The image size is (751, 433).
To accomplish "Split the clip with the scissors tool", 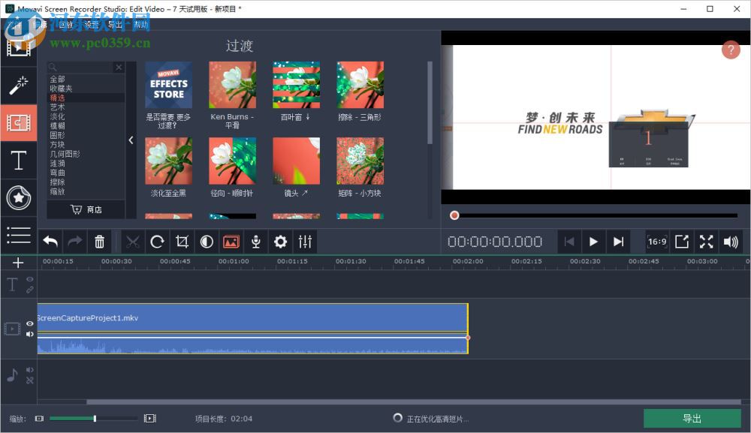I will click(132, 242).
